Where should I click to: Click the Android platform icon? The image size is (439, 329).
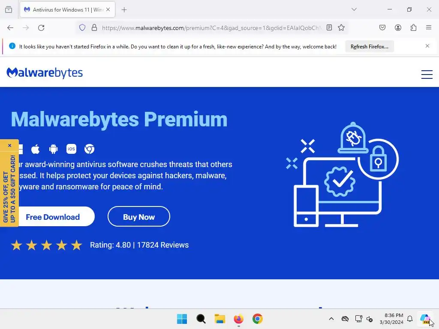[53, 149]
